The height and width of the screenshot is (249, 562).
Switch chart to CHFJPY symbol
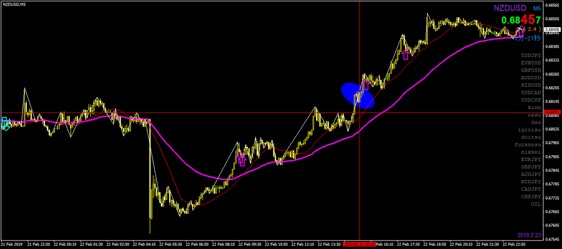531,196
